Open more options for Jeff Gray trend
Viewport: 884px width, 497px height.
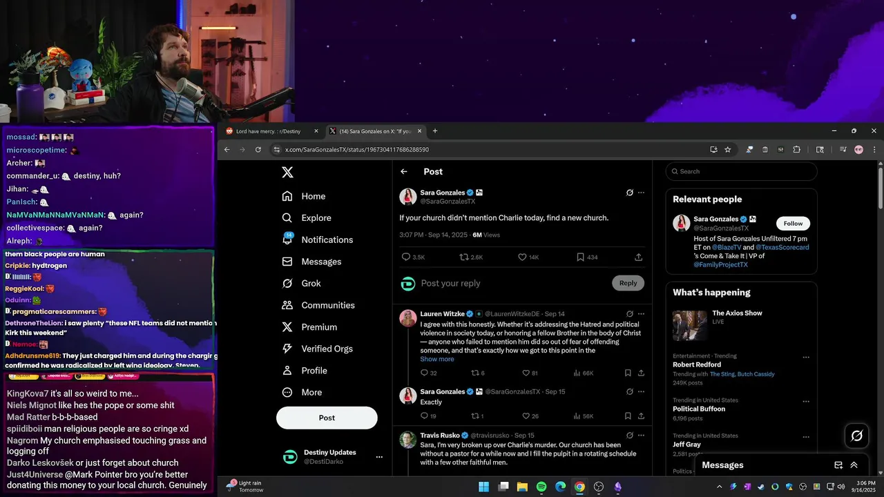click(805, 437)
